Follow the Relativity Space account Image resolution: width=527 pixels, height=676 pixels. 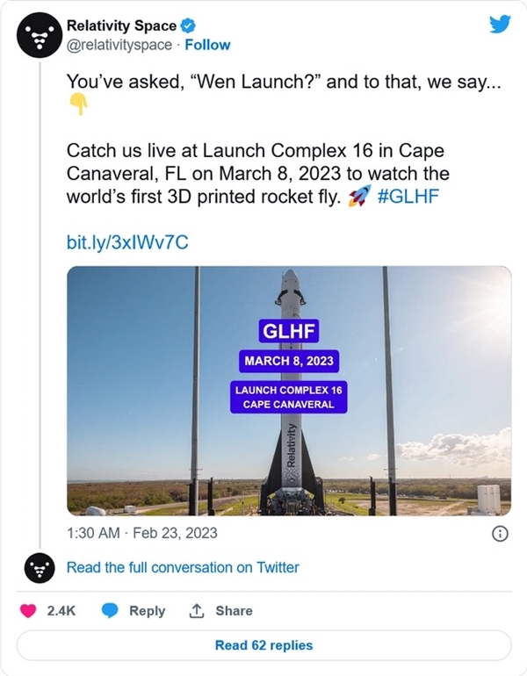[x=207, y=45]
